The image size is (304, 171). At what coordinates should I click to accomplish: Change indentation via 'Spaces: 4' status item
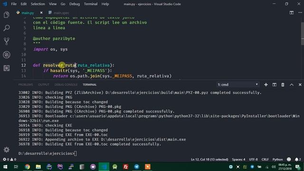point(238,160)
